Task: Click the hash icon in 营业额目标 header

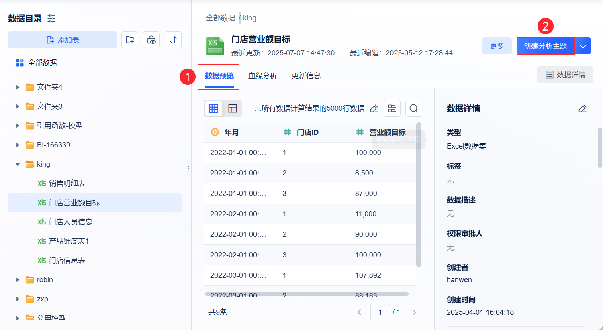Action: [x=360, y=132]
